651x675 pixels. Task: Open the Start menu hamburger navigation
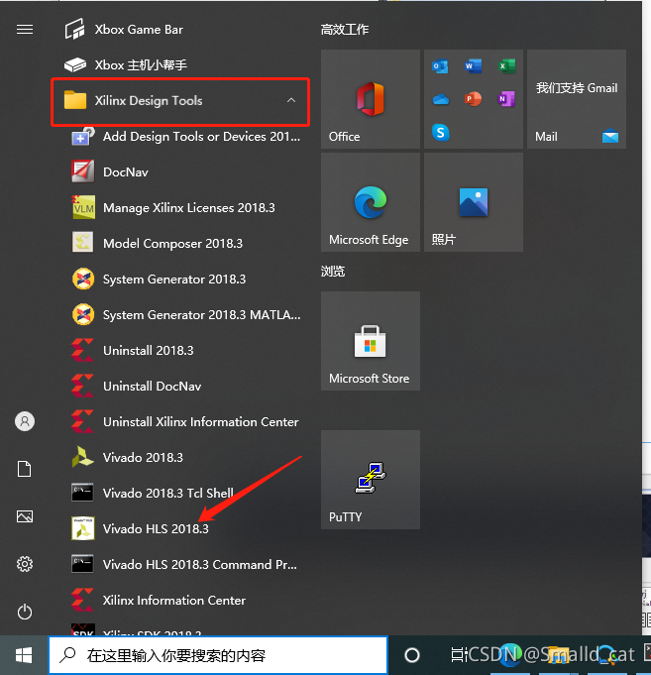tap(25, 30)
